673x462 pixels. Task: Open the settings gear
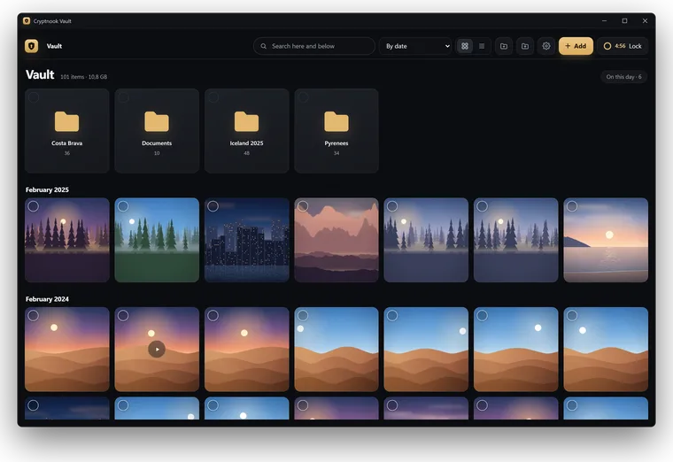(546, 46)
